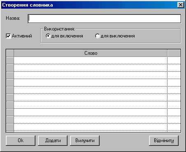This screenshot has height=152, width=186.
Task: Close the Створення словника dialog
Action: [x=181, y=5]
